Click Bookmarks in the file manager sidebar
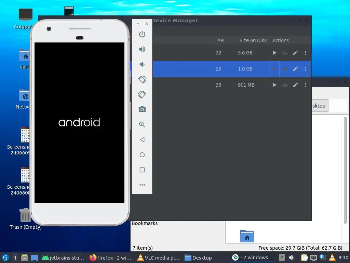The height and width of the screenshot is (263, 350). tap(145, 223)
